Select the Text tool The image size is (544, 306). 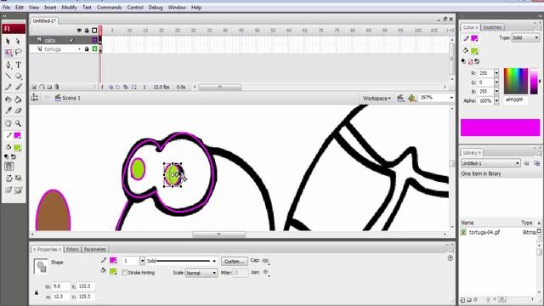click(18, 65)
